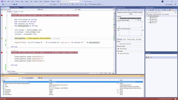Collapse the Process Memory graph section
This screenshot has height=100, width=178.
pos(117,20)
